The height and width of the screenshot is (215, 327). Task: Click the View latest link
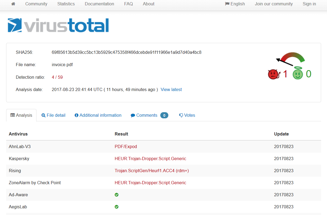point(171,90)
